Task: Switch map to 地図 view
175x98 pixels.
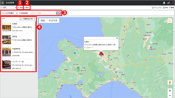Action: (43, 20)
